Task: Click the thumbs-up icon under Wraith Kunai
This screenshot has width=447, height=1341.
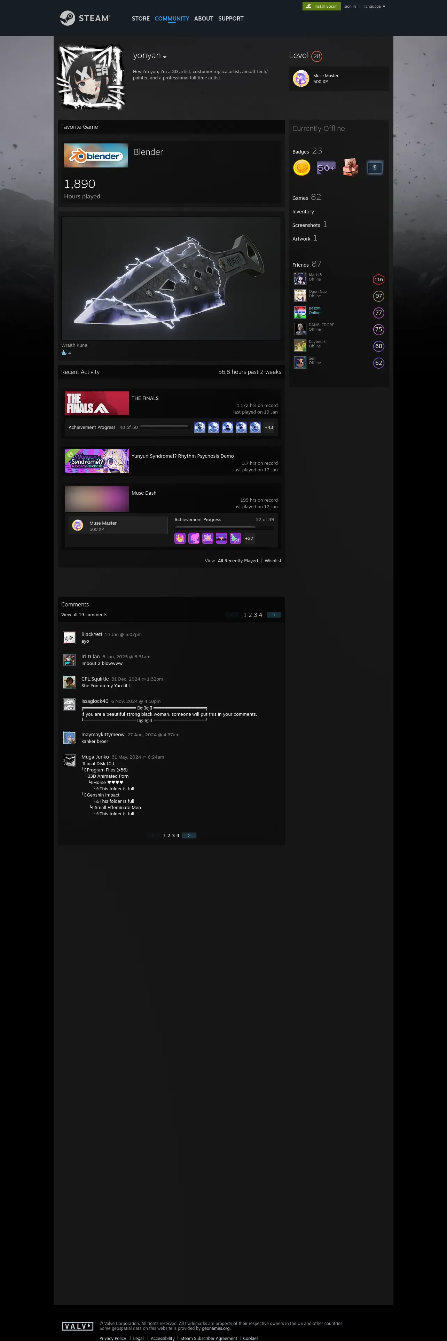Action: pyautogui.click(x=64, y=352)
